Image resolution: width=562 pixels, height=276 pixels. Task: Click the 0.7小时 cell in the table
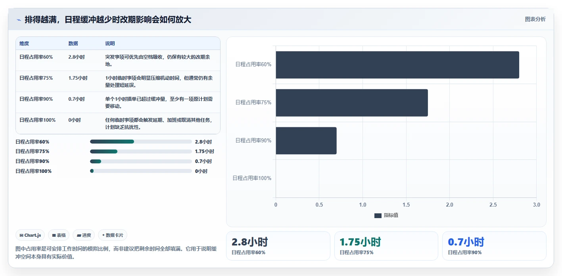(x=77, y=99)
